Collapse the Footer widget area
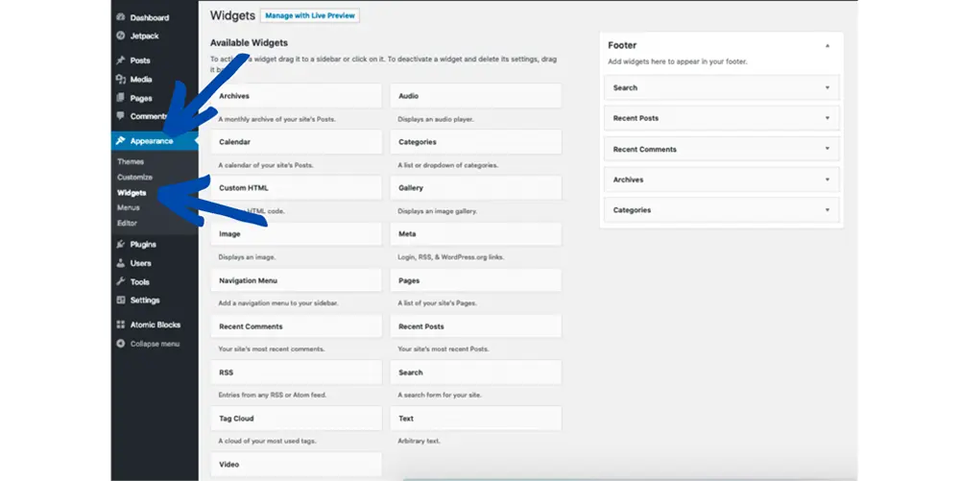 pyautogui.click(x=828, y=45)
